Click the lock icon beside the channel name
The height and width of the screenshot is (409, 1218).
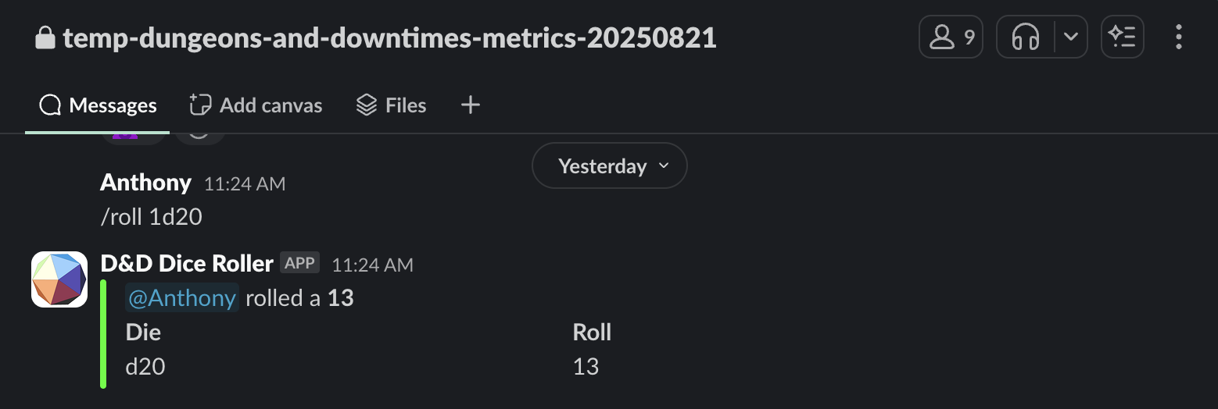[x=45, y=37]
